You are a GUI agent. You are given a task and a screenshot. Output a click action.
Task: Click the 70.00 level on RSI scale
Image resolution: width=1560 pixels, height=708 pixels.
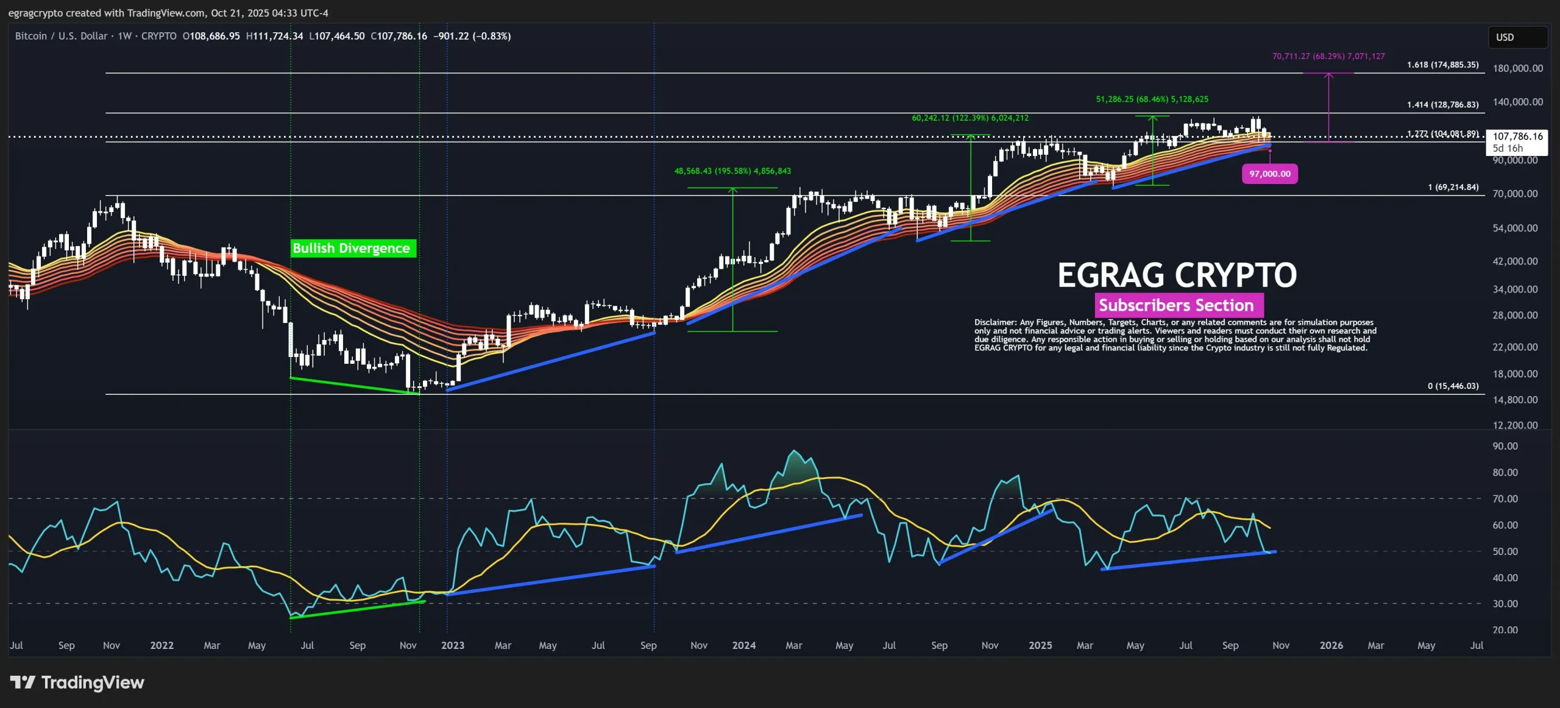[1505, 498]
